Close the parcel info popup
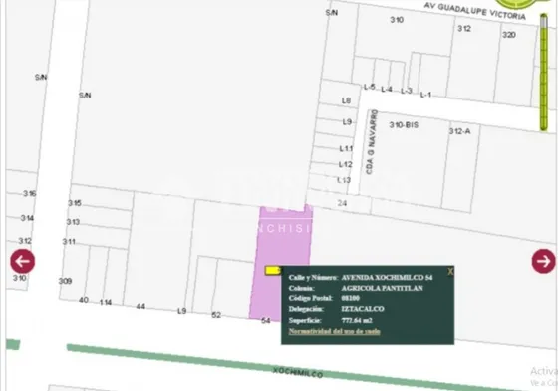 pyautogui.click(x=450, y=272)
